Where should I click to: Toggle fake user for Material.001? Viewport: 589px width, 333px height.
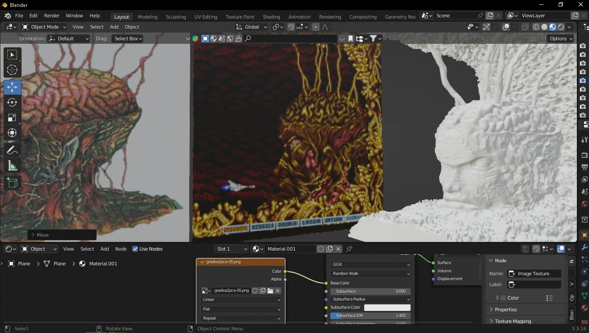click(x=320, y=249)
